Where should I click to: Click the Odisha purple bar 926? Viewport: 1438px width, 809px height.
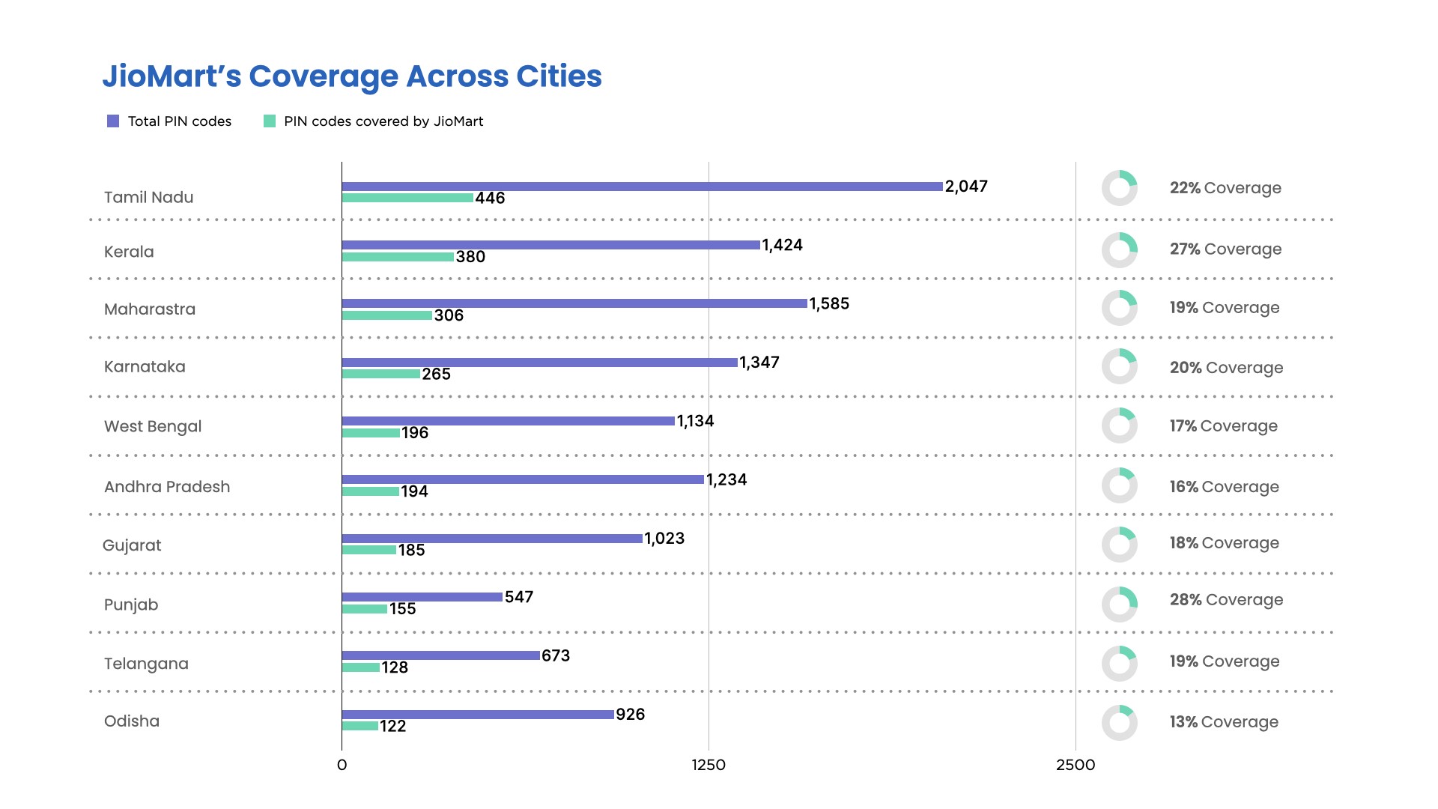point(478,715)
